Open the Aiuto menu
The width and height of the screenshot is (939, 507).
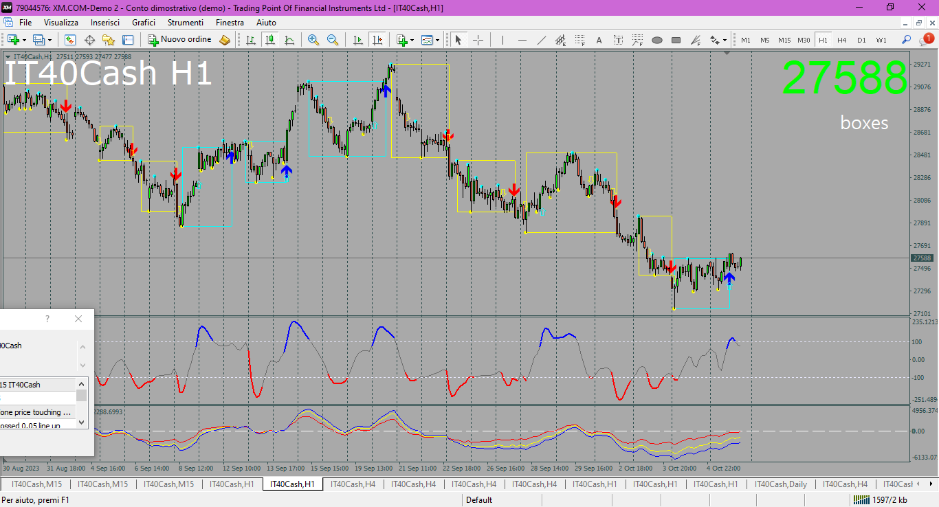(x=266, y=23)
